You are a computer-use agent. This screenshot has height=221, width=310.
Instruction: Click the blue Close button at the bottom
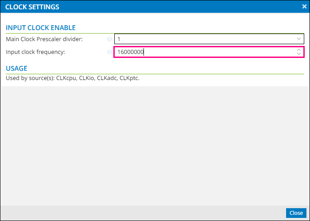[x=296, y=213]
